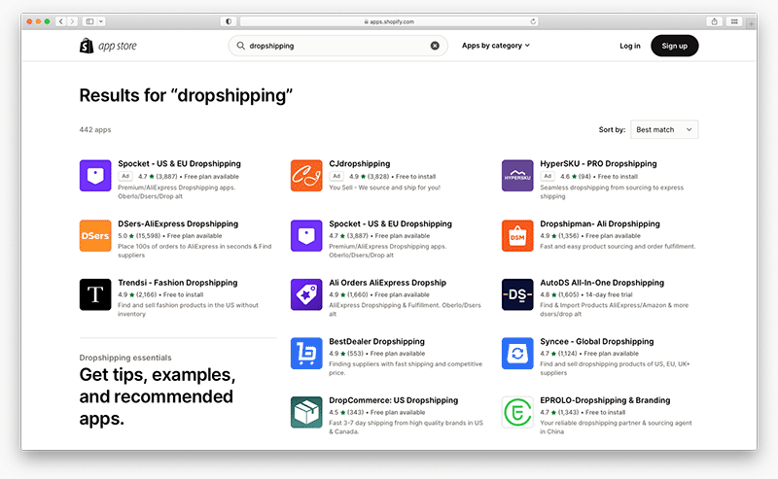Toggle the Safari sidebar
Image resolution: width=778 pixels, height=479 pixels.
tap(89, 21)
